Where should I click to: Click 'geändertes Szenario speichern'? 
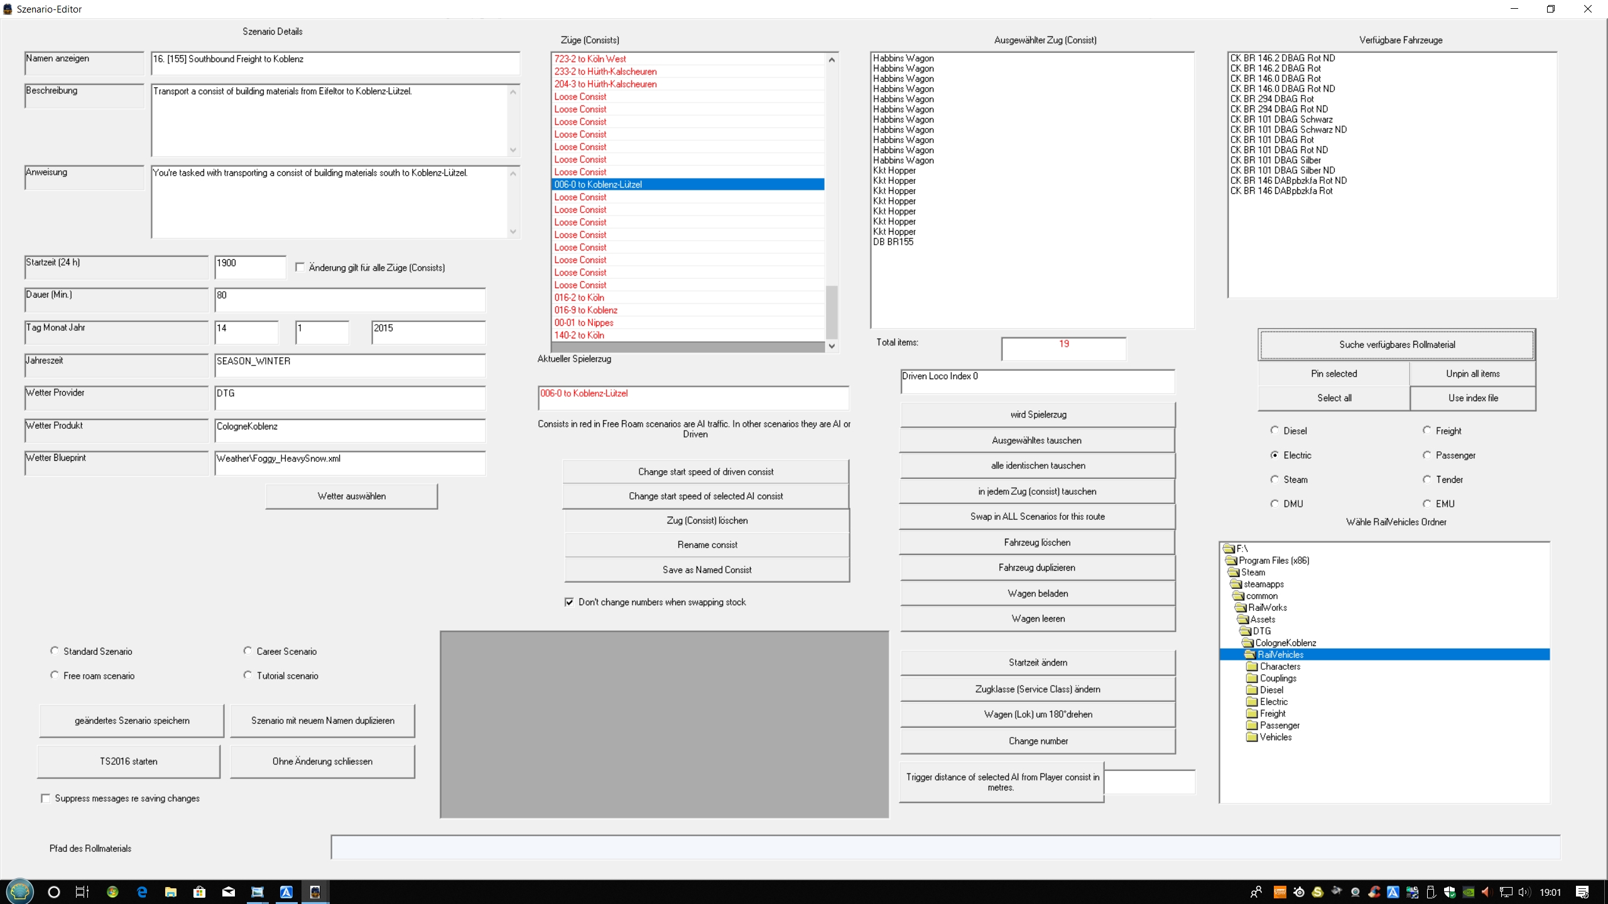click(x=132, y=721)
